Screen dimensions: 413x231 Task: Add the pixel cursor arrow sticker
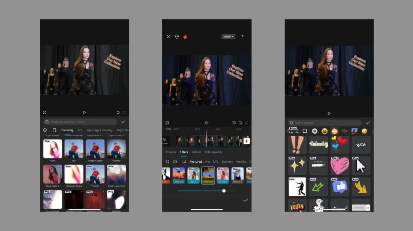tap(361, 166)
